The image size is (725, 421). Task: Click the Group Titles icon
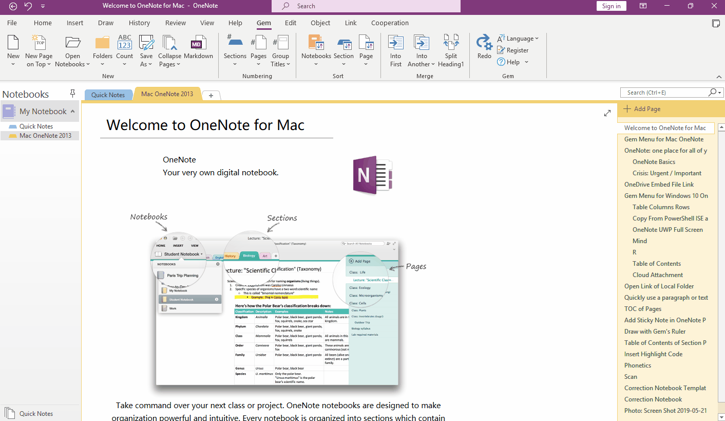tap(280, 43)
